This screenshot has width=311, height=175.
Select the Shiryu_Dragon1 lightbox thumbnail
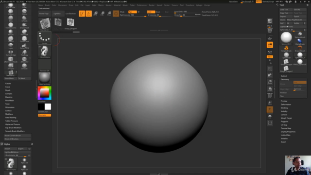pyautogui.click(x=70, y=24)
